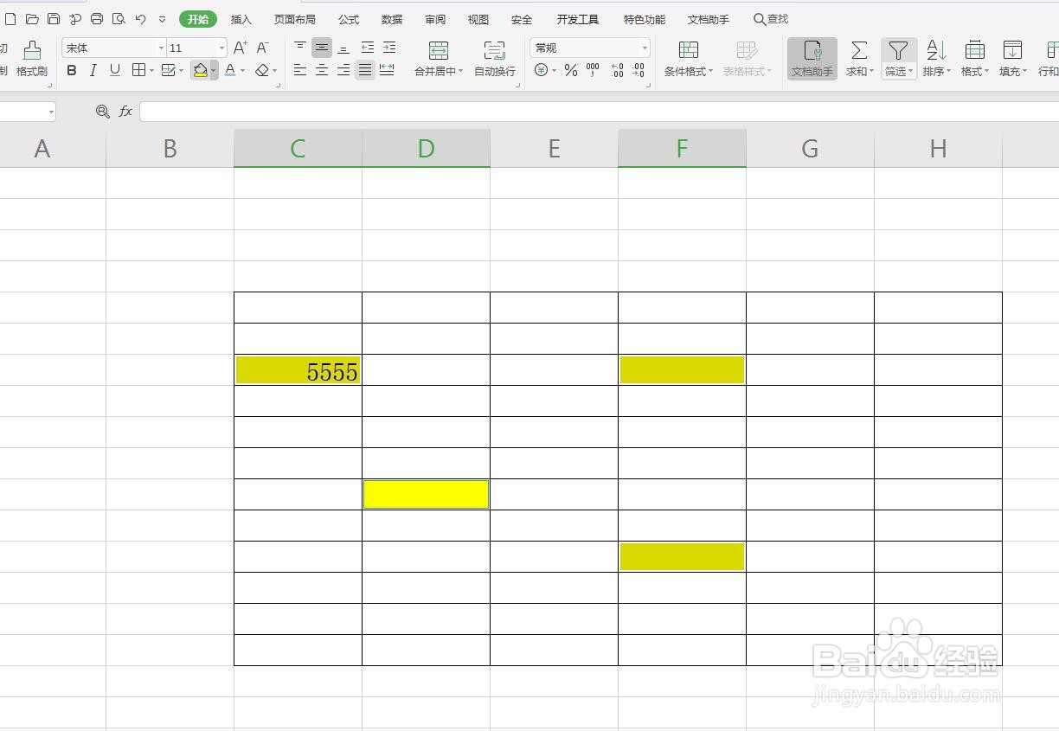Select column header E
Viewport: 1059px width, 731px height.
554,149
